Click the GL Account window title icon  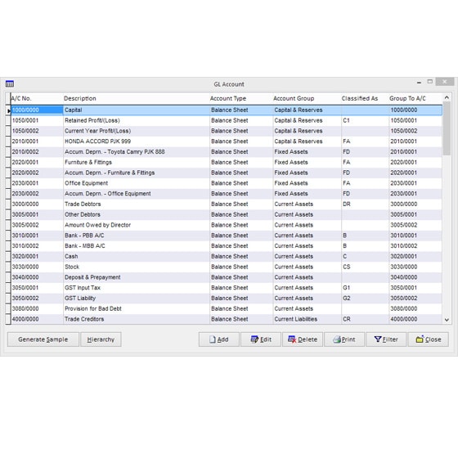[x=10, y=84]
